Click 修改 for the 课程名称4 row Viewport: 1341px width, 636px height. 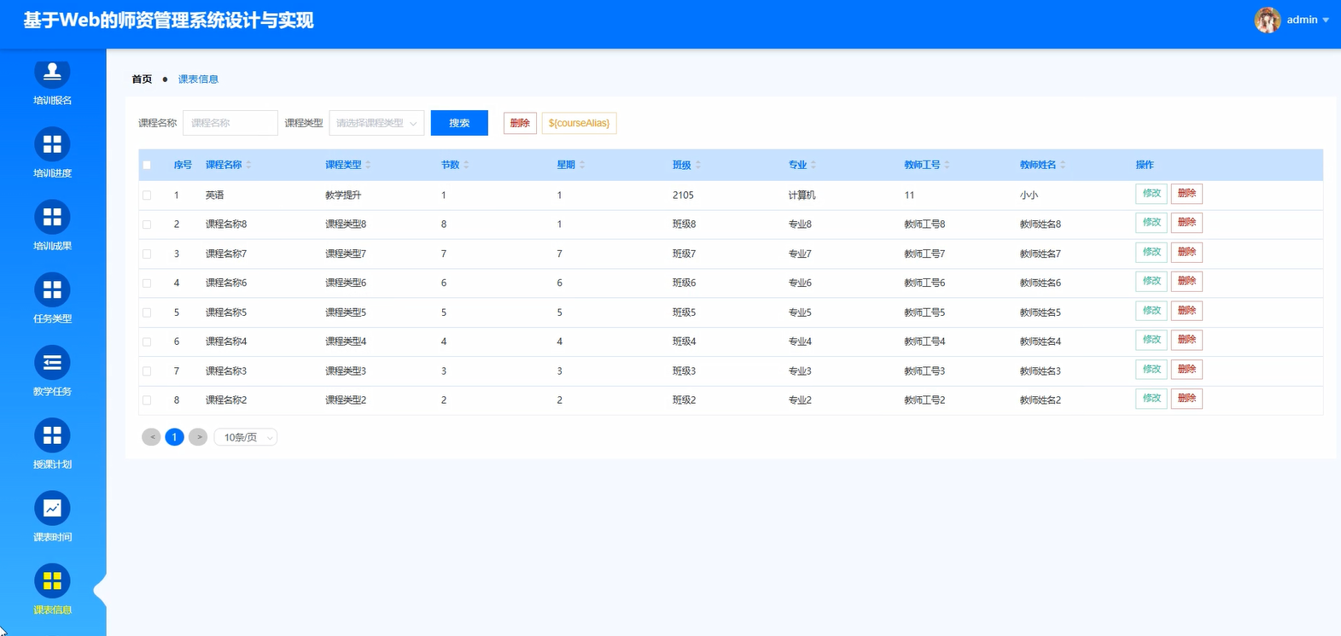(1152, 340)
